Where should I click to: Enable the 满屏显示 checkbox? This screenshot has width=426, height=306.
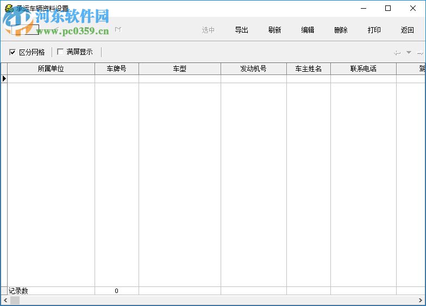click(60, 52)
